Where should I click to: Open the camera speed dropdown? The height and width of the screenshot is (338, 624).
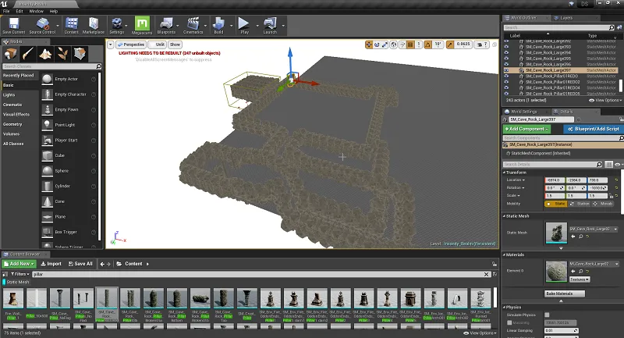coord(481,44)
